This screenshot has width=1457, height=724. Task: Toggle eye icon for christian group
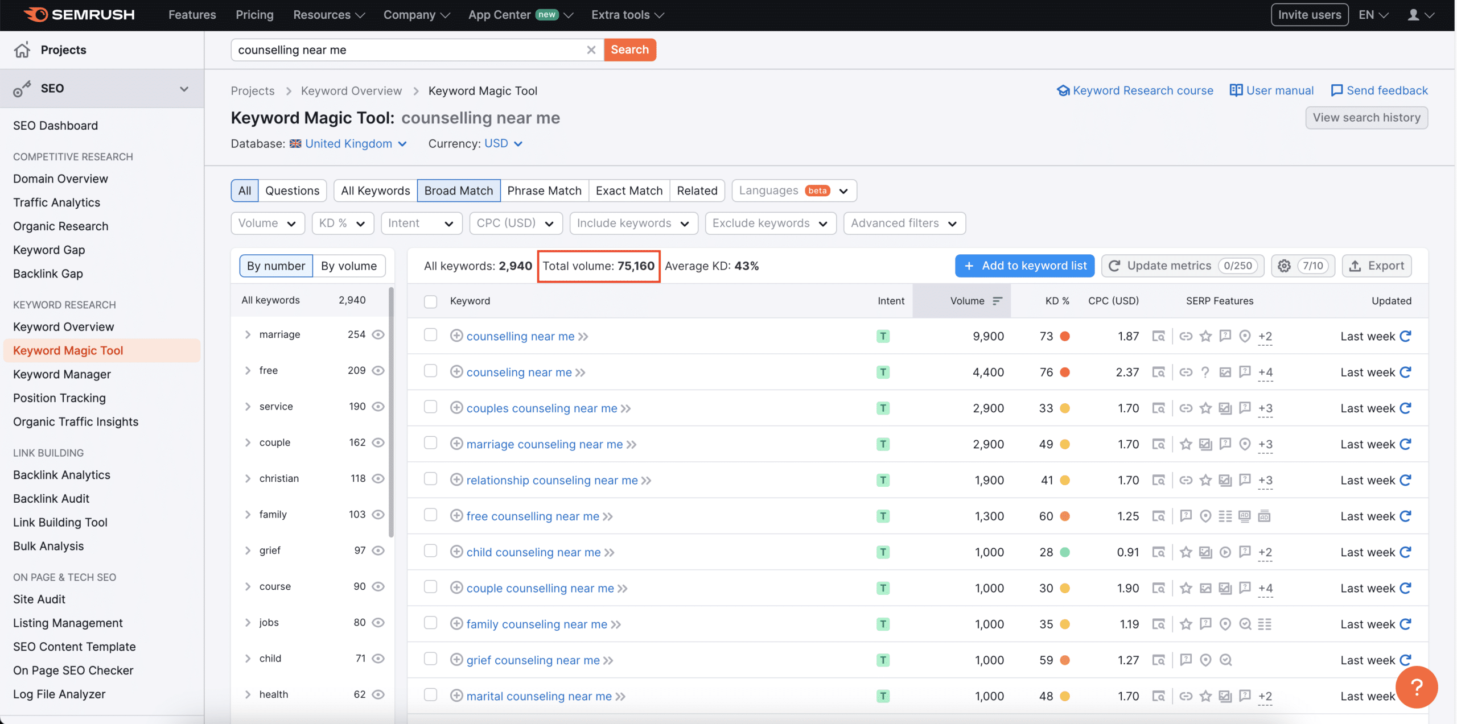[378, 478]
